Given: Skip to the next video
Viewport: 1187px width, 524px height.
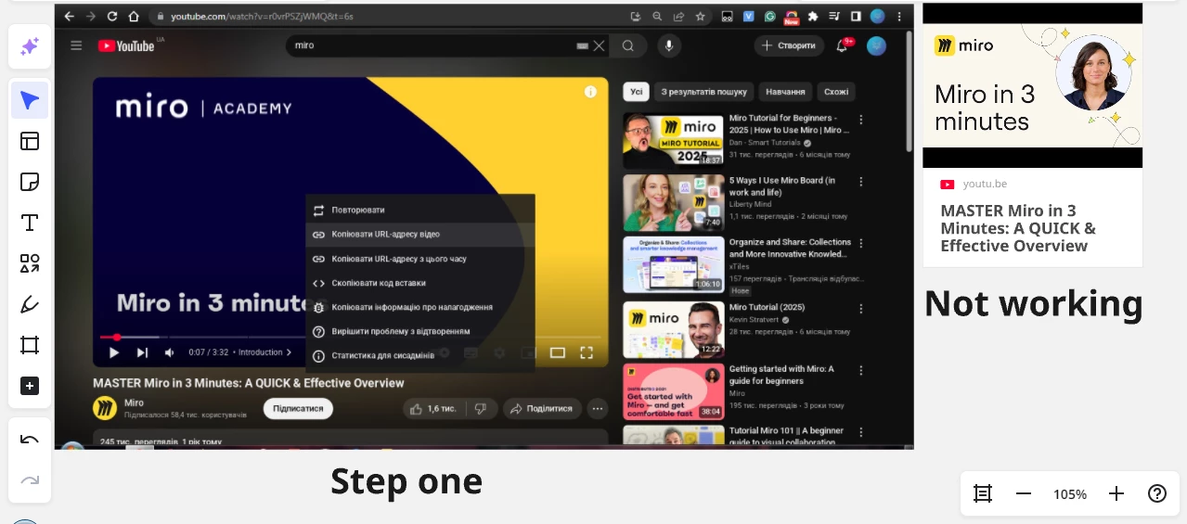Looking at the screenshot, I should pos(142,352).
